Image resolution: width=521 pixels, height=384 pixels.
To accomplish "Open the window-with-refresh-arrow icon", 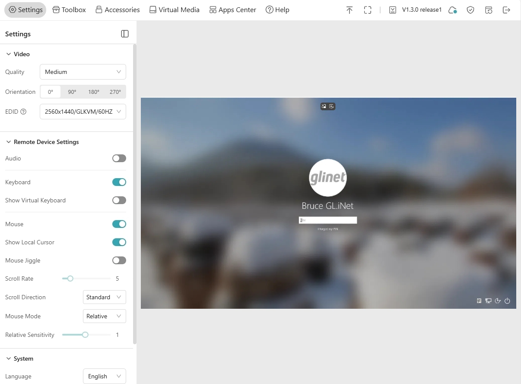I will (489, 10).
